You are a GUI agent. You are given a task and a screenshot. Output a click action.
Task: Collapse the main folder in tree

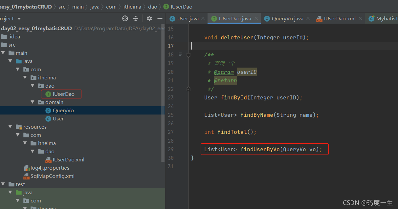point(3,53)
